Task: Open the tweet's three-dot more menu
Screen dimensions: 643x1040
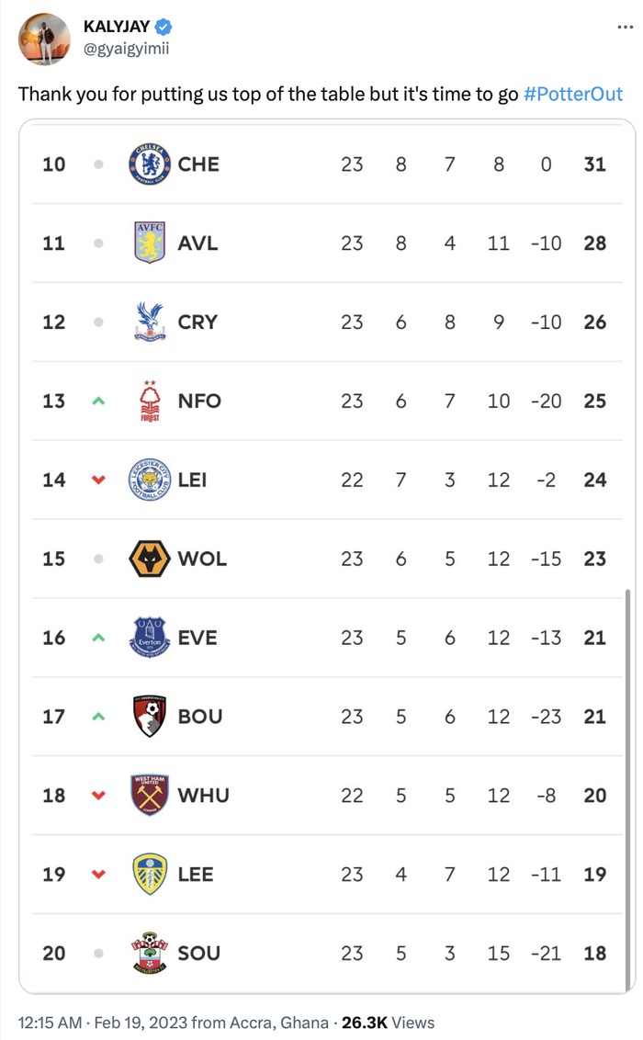Action: pyautogui.click(x=625, y=27)
